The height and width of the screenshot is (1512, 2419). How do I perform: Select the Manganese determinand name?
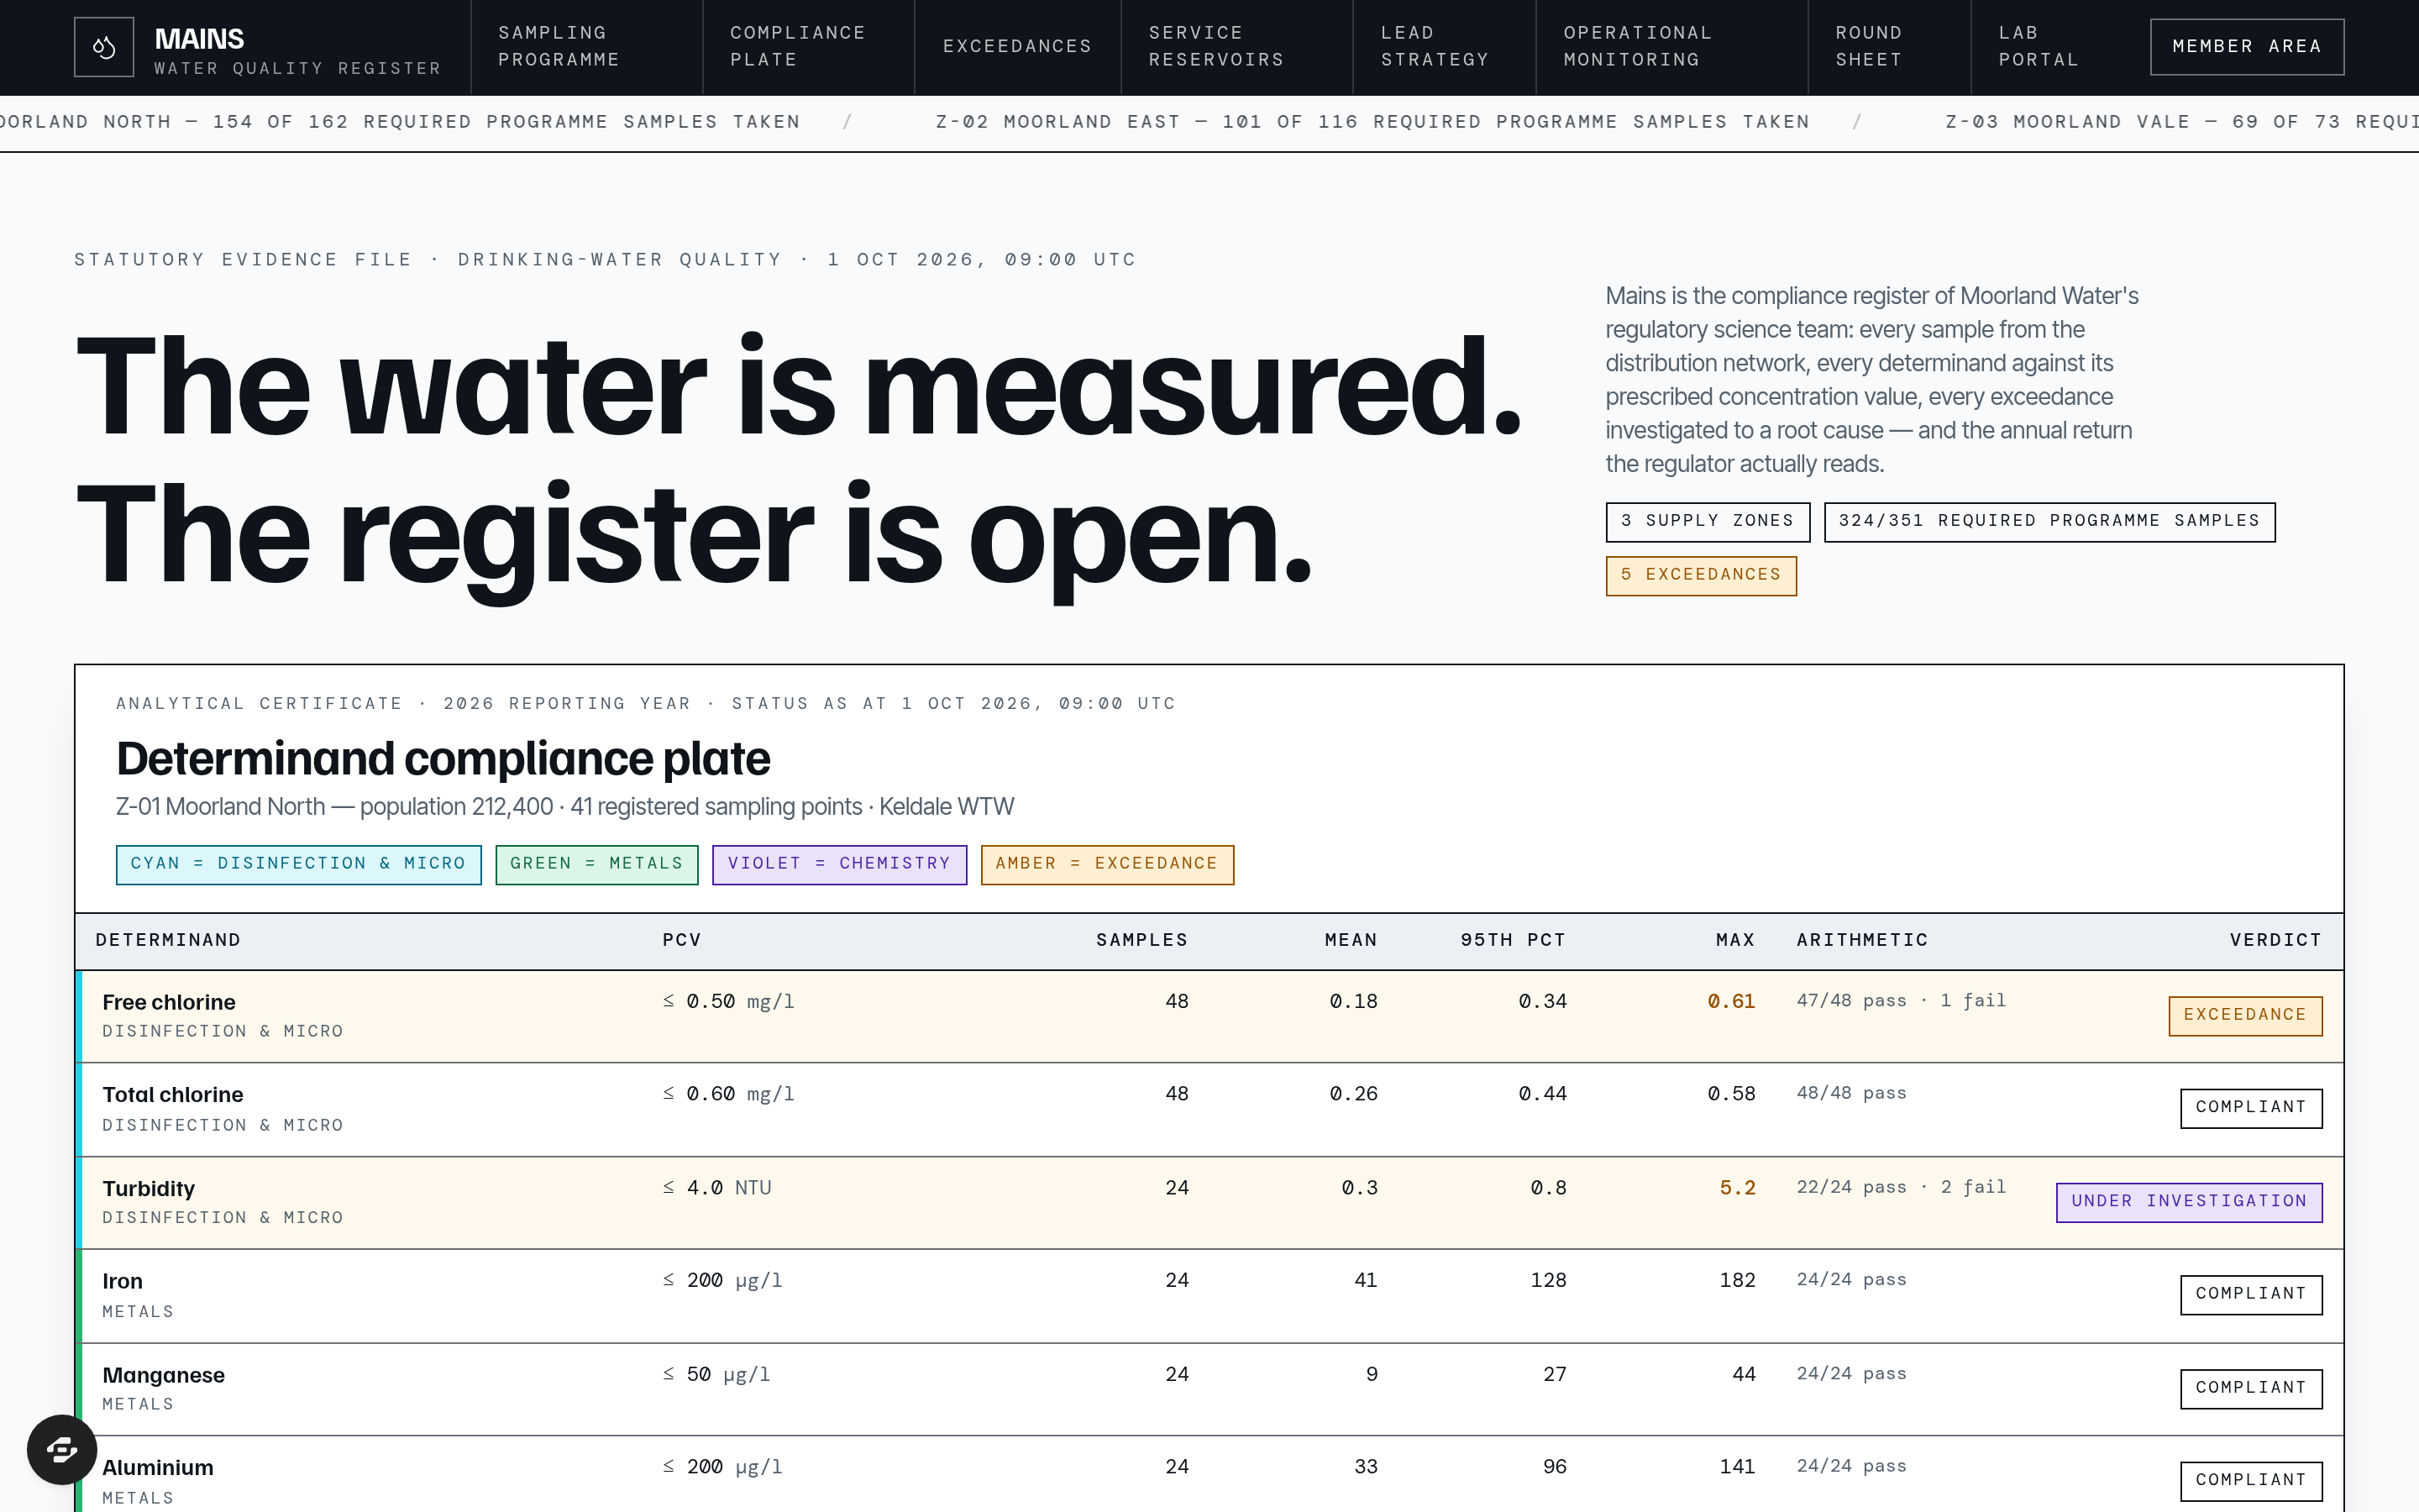click(x=164, y=1375)
